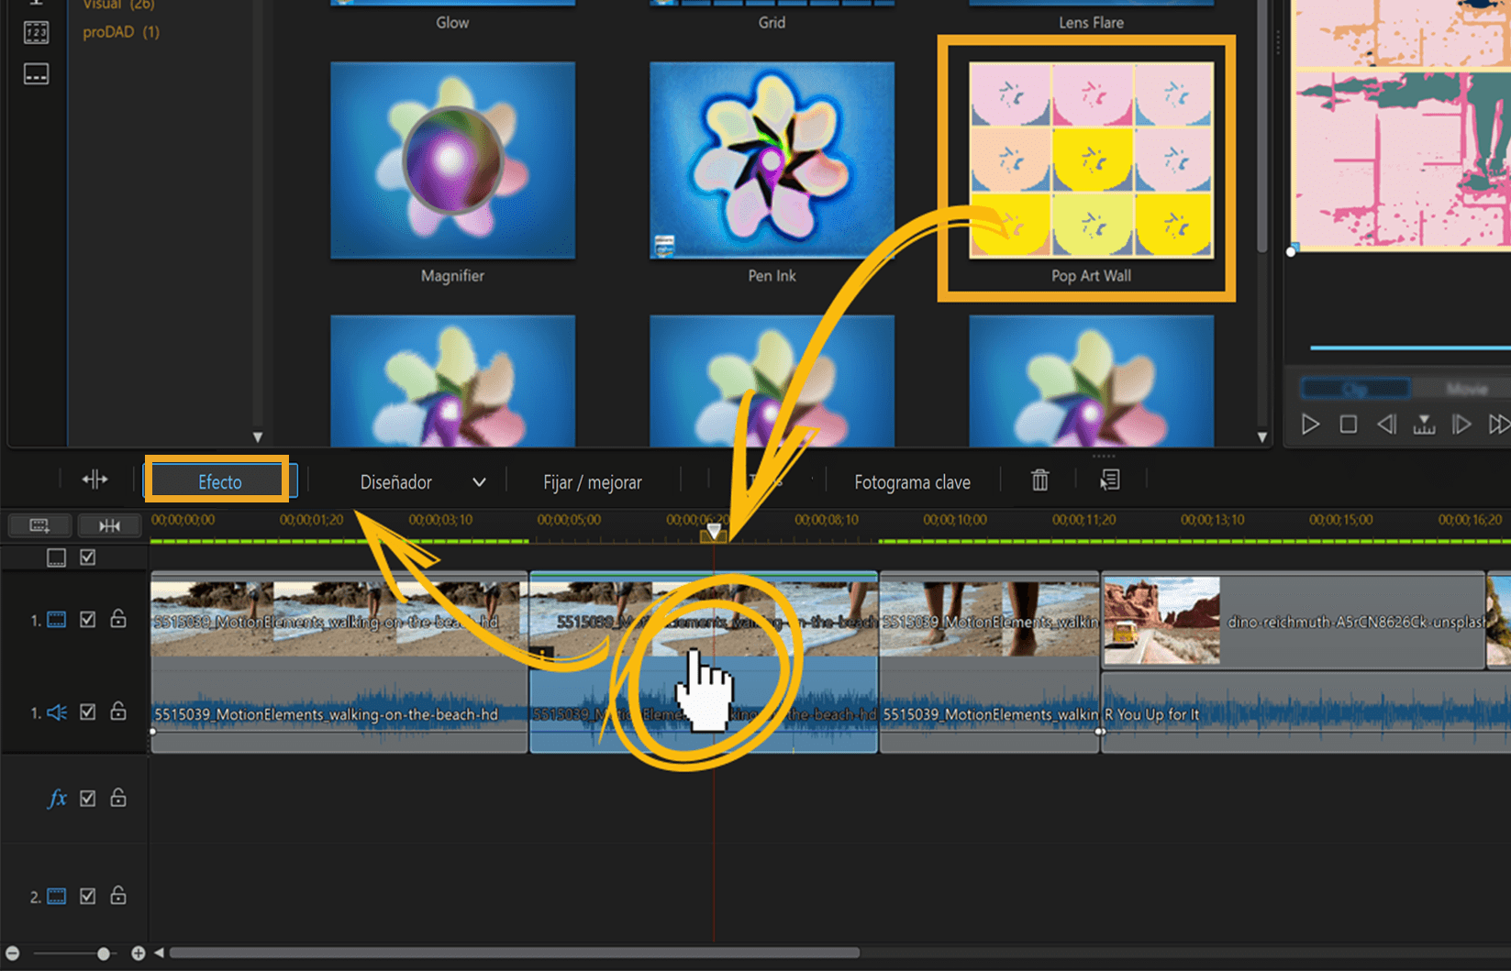The width and height of the screenshot is (1511, 971).
Task: Click the Lens Flare effect label
Action: 1091,23
